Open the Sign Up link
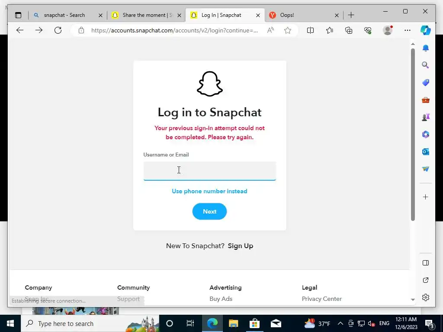 coord(241,246)
